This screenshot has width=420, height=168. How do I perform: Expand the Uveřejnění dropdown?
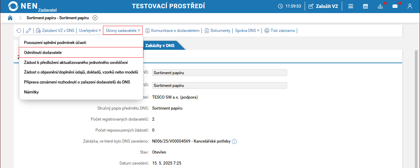tap(90, 31)
